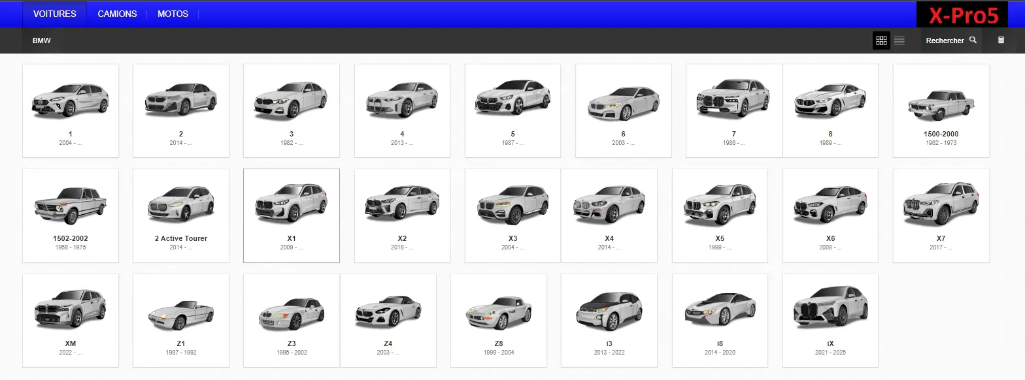Click the '2013 - 2022' year text

(x=609, y=353)
